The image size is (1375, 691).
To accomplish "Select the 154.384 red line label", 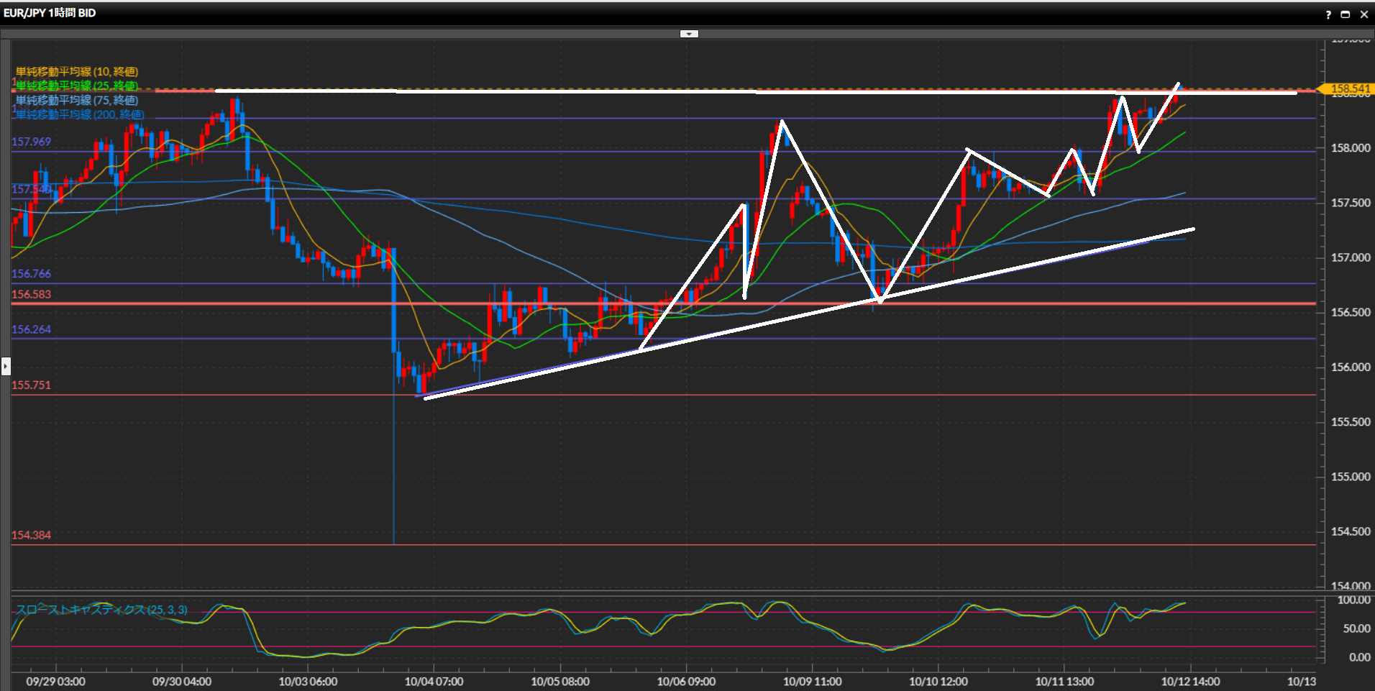I will (x=32, y=535).
